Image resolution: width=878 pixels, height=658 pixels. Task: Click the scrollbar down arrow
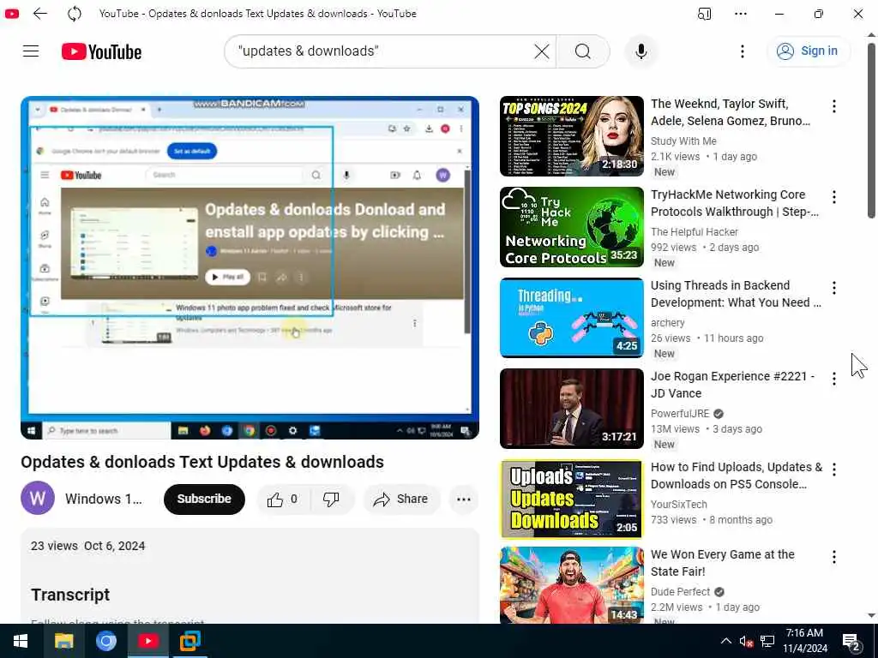click(x=871, y=615)
